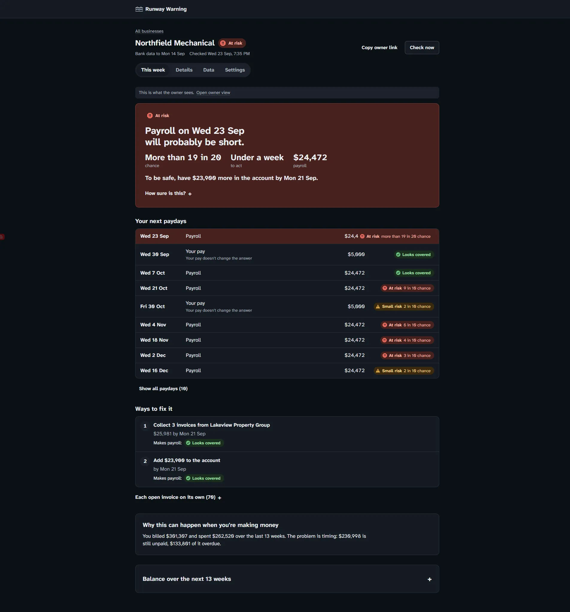570x612 pixels.
Task: Click the $25,981 by Mon 21 Sep text
Action: (179, 434)
